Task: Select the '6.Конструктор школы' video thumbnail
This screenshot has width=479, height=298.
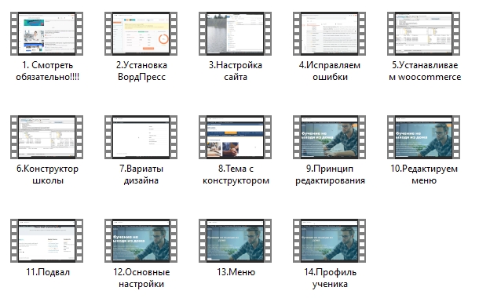Action: [47, 137]
